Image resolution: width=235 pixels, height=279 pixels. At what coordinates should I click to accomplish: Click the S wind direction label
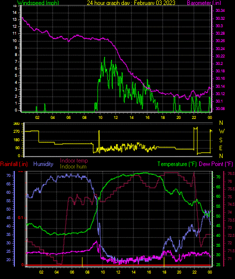pos(221,140)
